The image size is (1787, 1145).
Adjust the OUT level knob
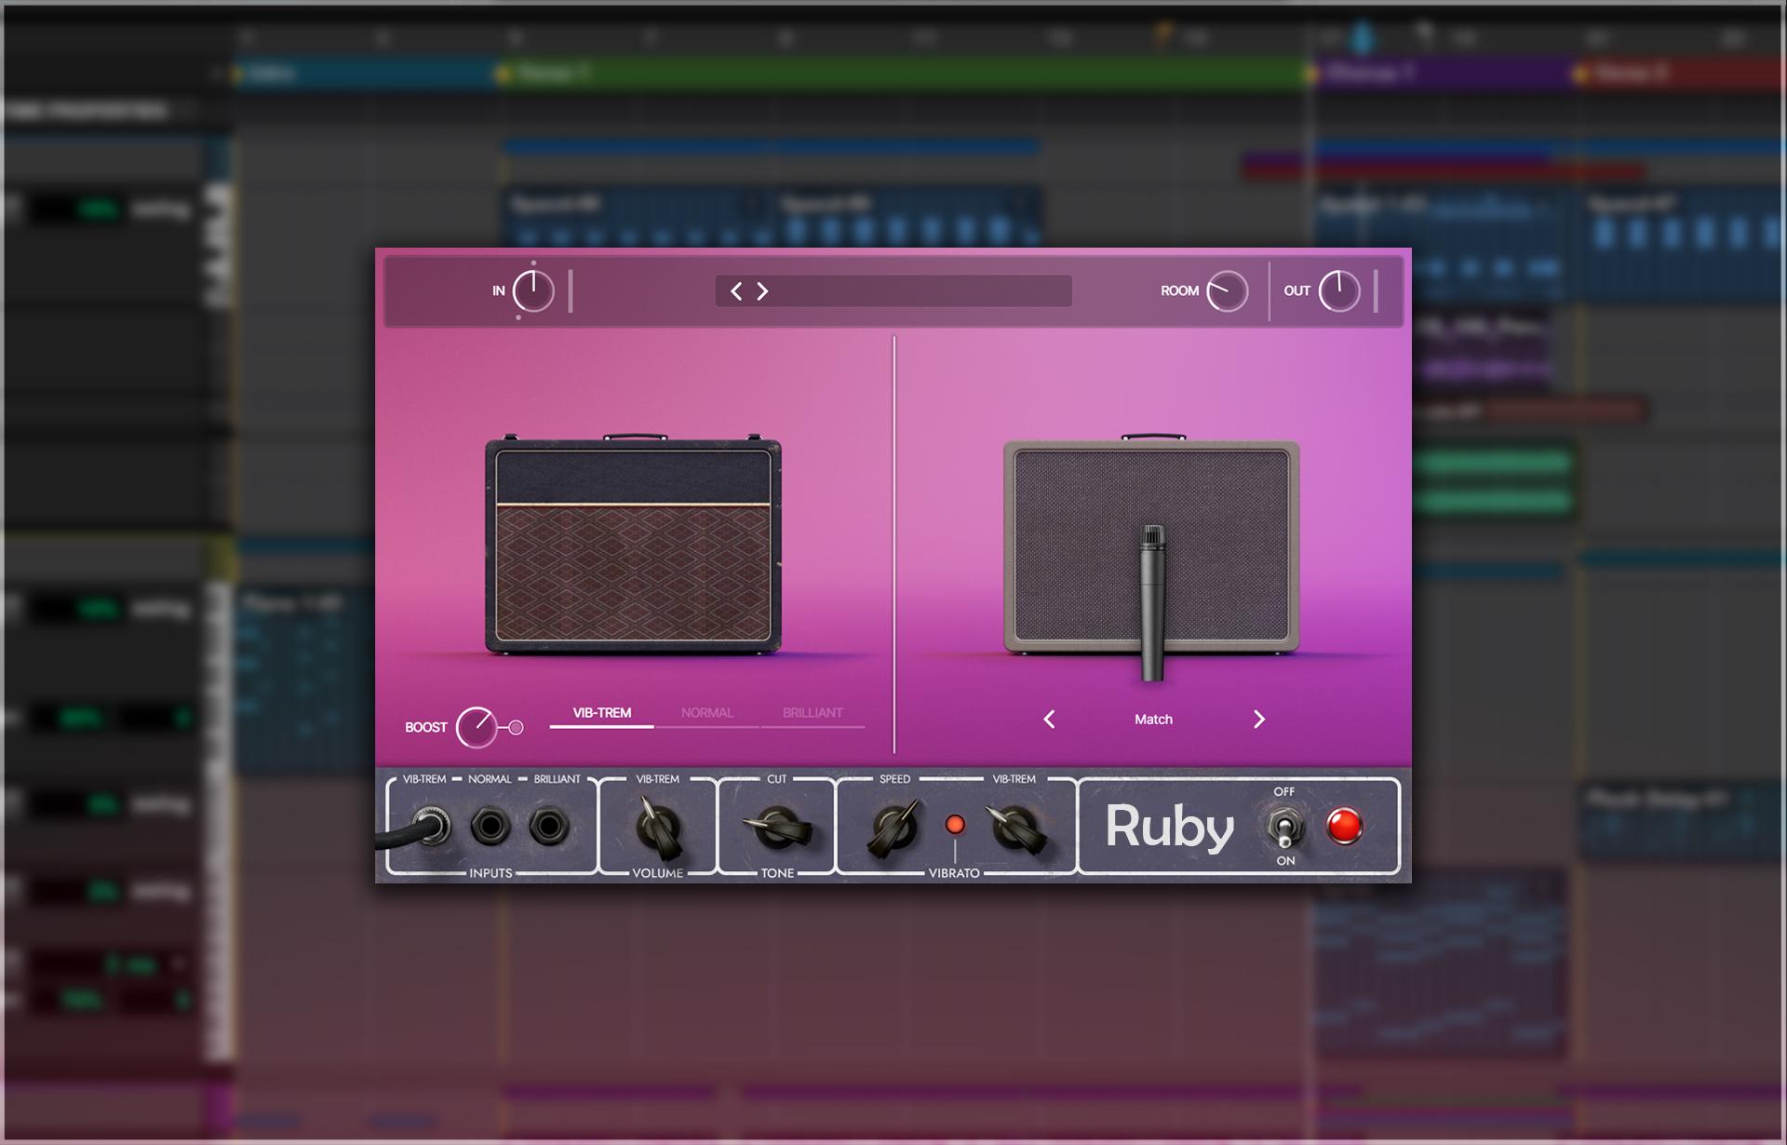point(1339,291)
